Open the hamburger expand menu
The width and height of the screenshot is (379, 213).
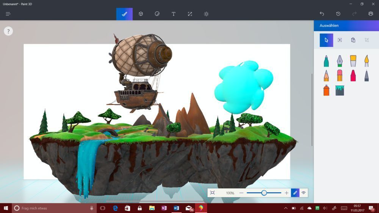(8, 14)
